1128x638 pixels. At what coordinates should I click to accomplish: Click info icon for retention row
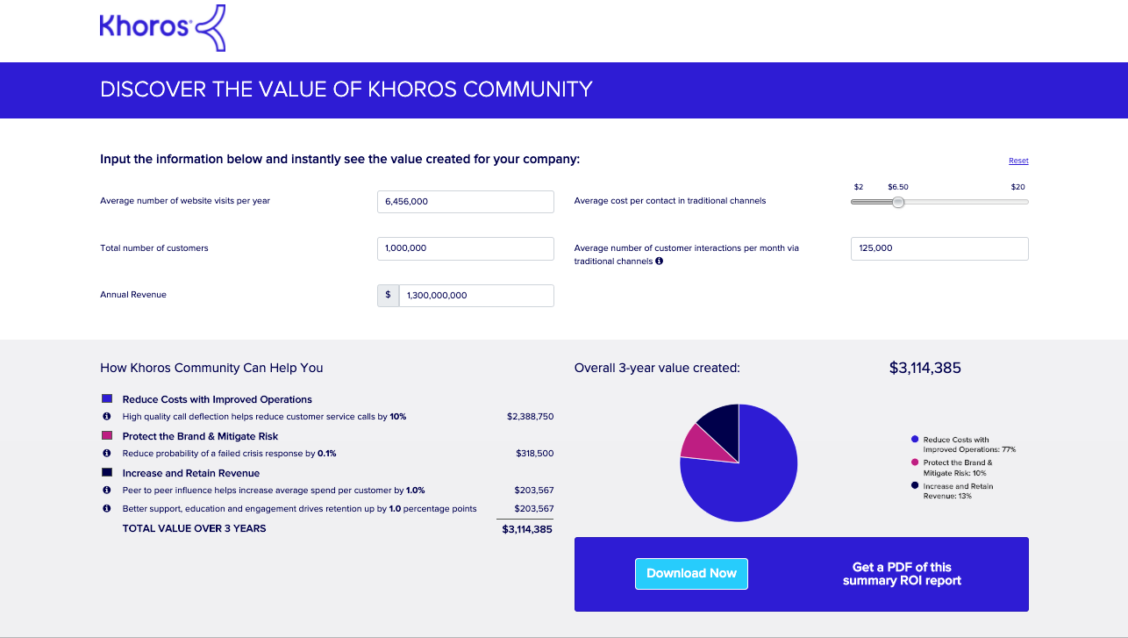[106, 508]
